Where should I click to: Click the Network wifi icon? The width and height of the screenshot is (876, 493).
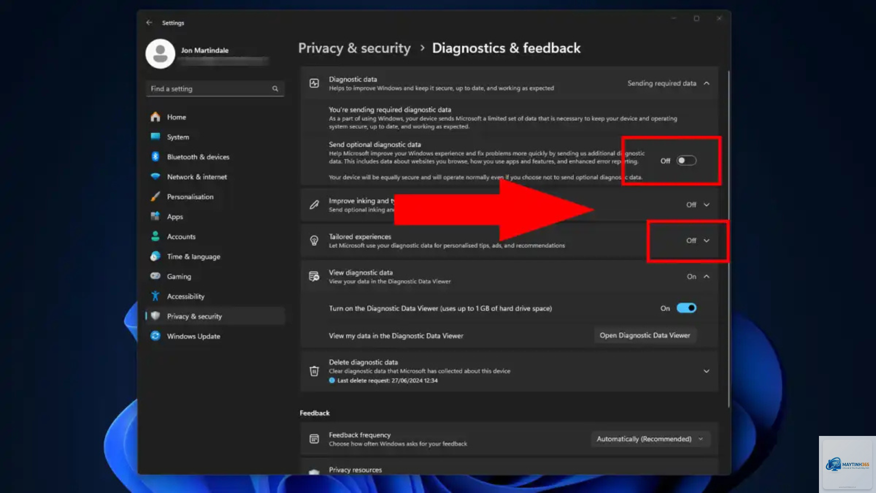click(x=156, y=177)
